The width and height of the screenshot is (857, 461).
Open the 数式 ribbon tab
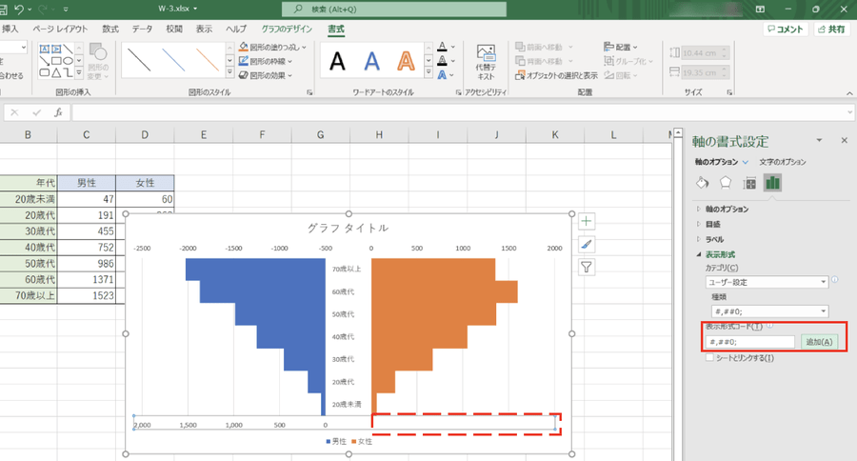[111, 30]
